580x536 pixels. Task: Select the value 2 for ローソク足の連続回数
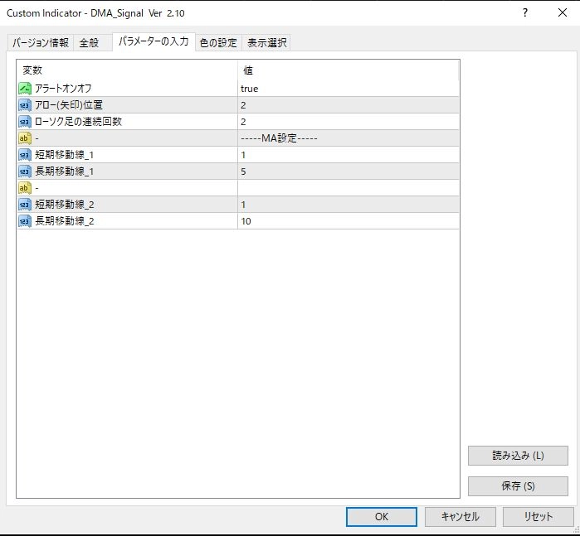(x=243, y=122)
